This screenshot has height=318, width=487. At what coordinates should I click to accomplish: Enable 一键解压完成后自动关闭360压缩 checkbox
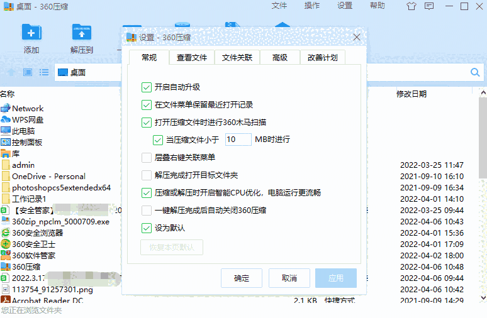(x=146, y=211)
